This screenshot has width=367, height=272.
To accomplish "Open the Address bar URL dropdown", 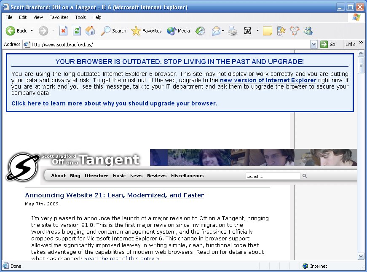I will pyautogui.click(x=313, y=44).
